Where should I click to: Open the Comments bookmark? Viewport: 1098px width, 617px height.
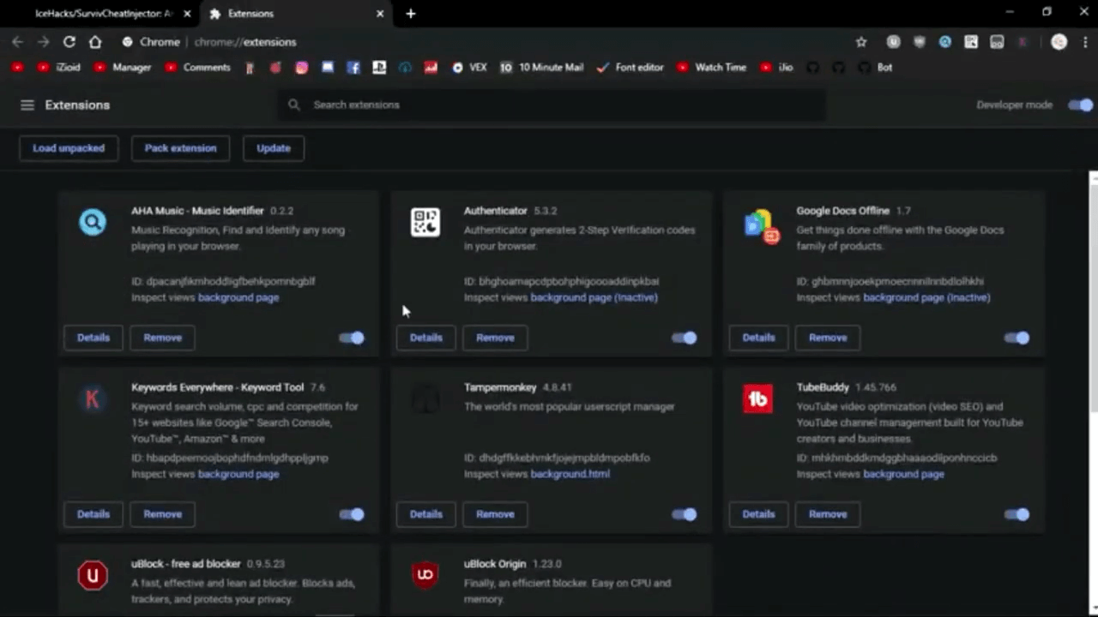pyautogui.click(x=197, y=67)
